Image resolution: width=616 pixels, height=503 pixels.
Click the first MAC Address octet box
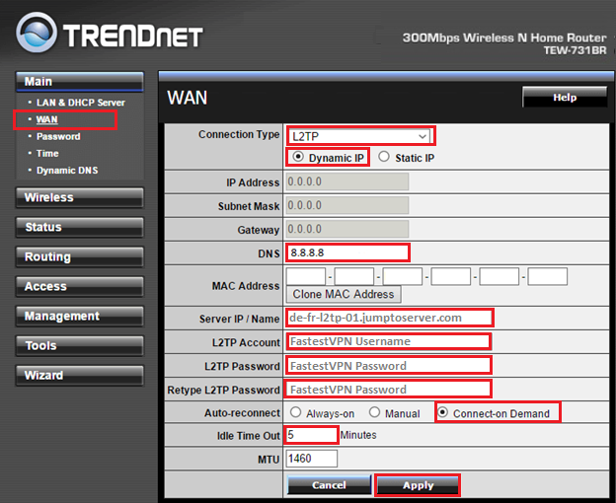click(306, 276)
